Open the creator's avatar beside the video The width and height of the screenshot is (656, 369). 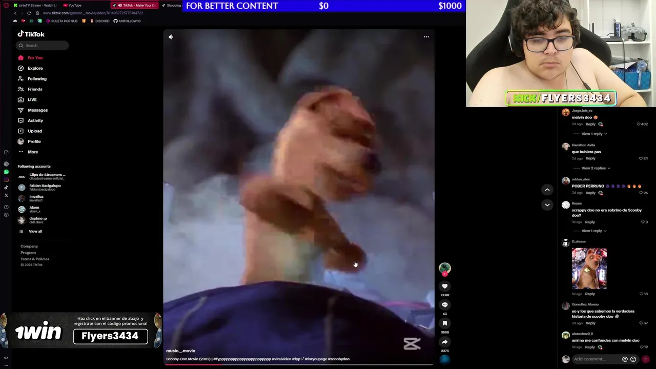pyautogui.click(x=445, y=268)
